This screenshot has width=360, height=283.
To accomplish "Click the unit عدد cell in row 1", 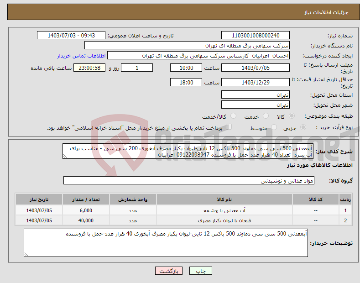I will click(133, 210).
